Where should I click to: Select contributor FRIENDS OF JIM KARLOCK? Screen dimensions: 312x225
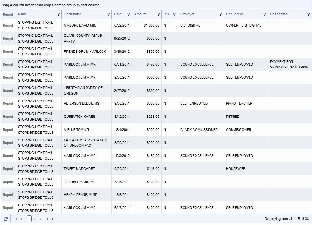(x=85, y=52)
